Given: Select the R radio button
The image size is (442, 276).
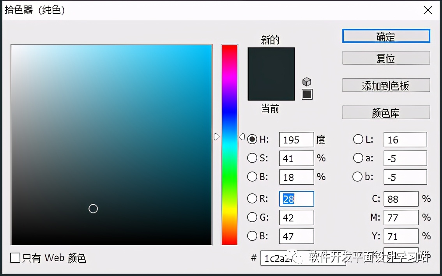Looking at the screenshot, I should (253, 199).
